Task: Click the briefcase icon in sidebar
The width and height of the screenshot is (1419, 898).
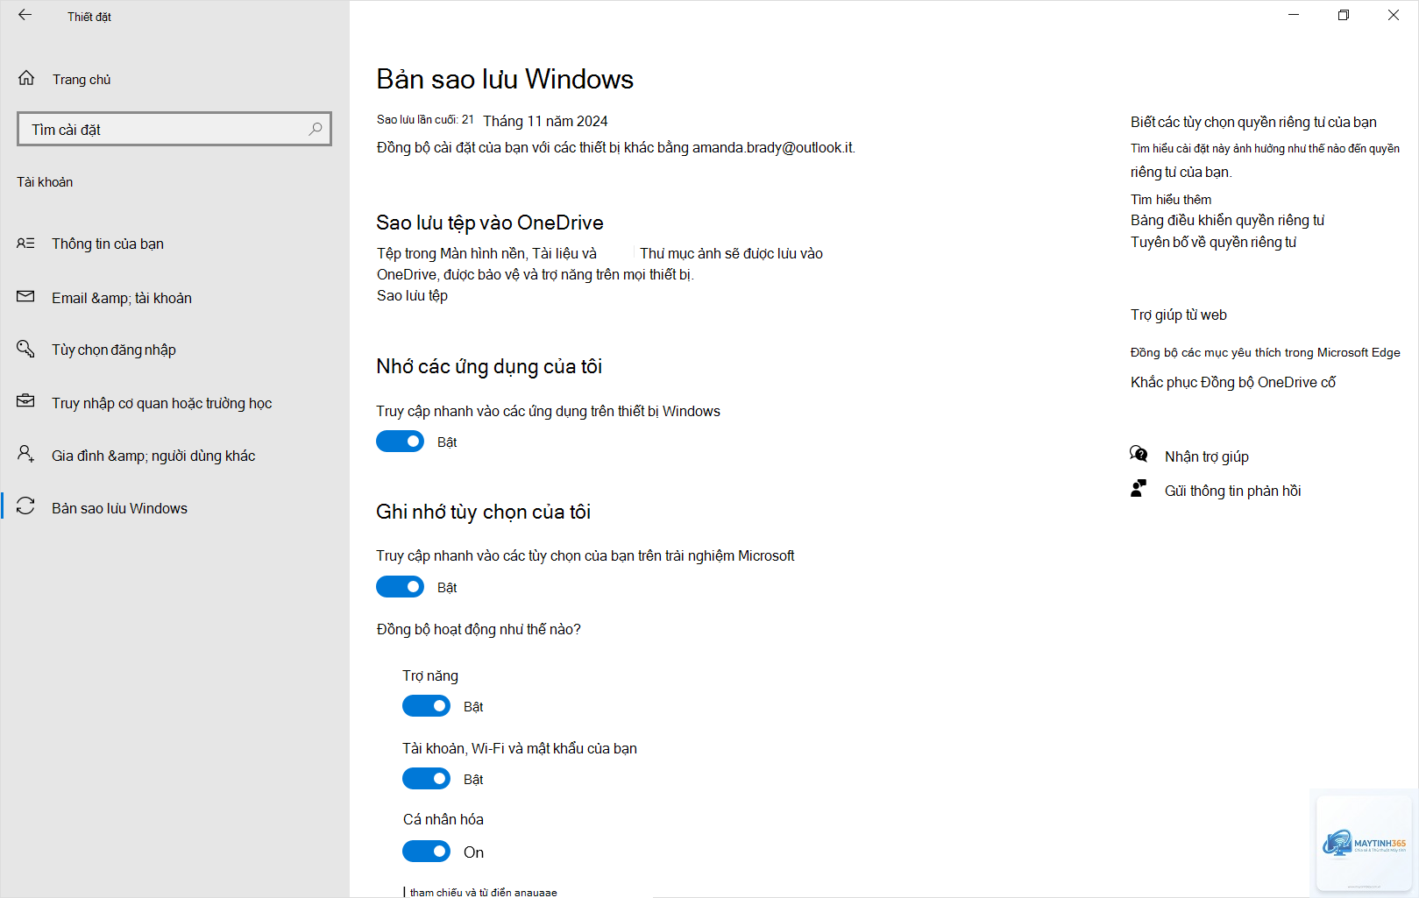Action: point(25,401)
